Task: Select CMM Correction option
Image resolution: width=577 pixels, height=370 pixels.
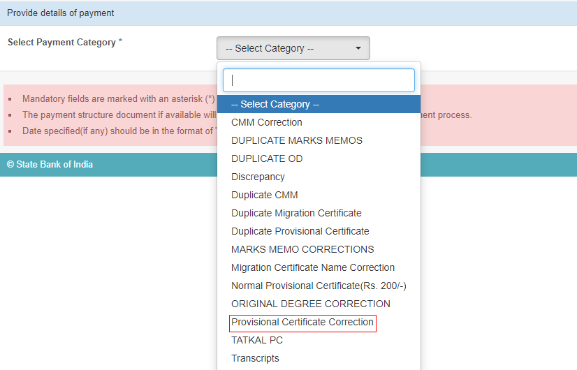Action: 267,122
